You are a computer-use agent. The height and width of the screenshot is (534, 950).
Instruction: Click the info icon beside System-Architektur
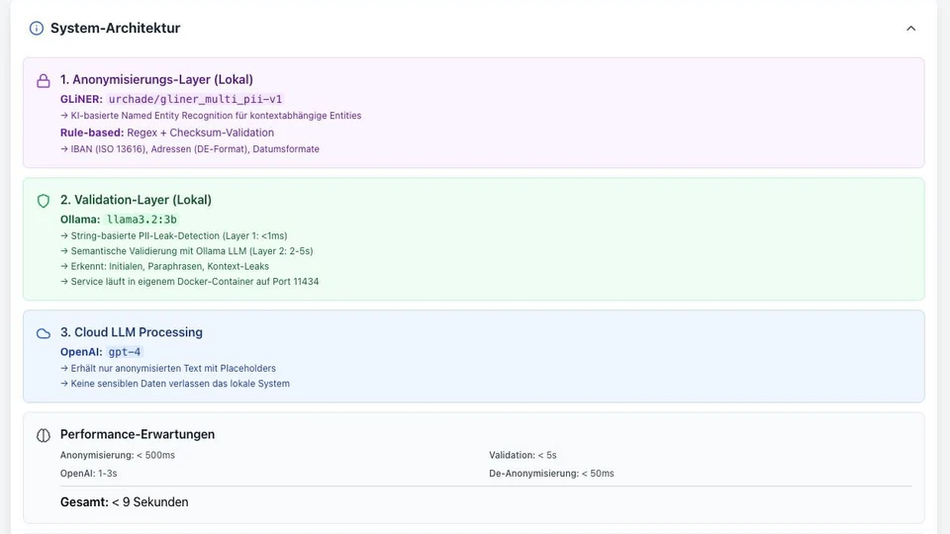coord(37,29)
